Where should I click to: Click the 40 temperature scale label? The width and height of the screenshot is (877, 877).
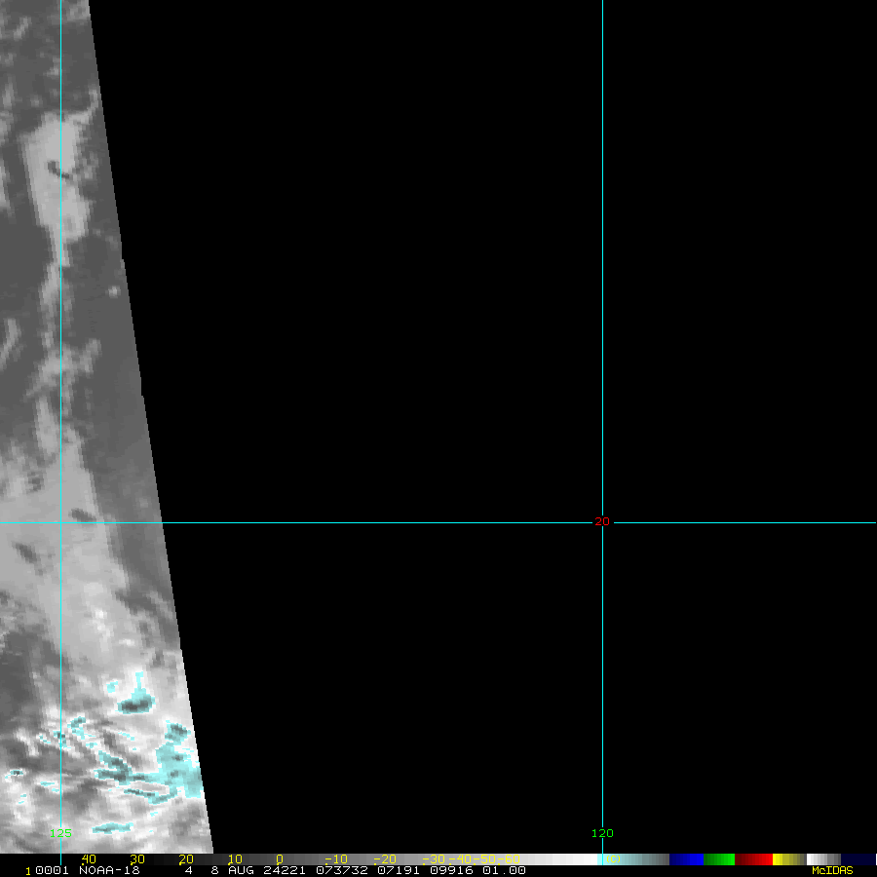tap(89, 859)
